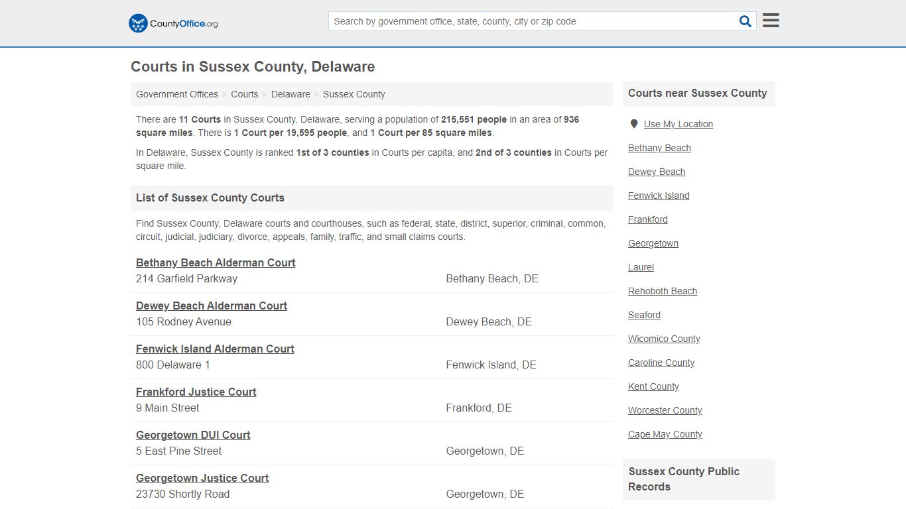906x509 pixels.
Task: Click the Frankford, DE city text
Action: click(479, 408)
